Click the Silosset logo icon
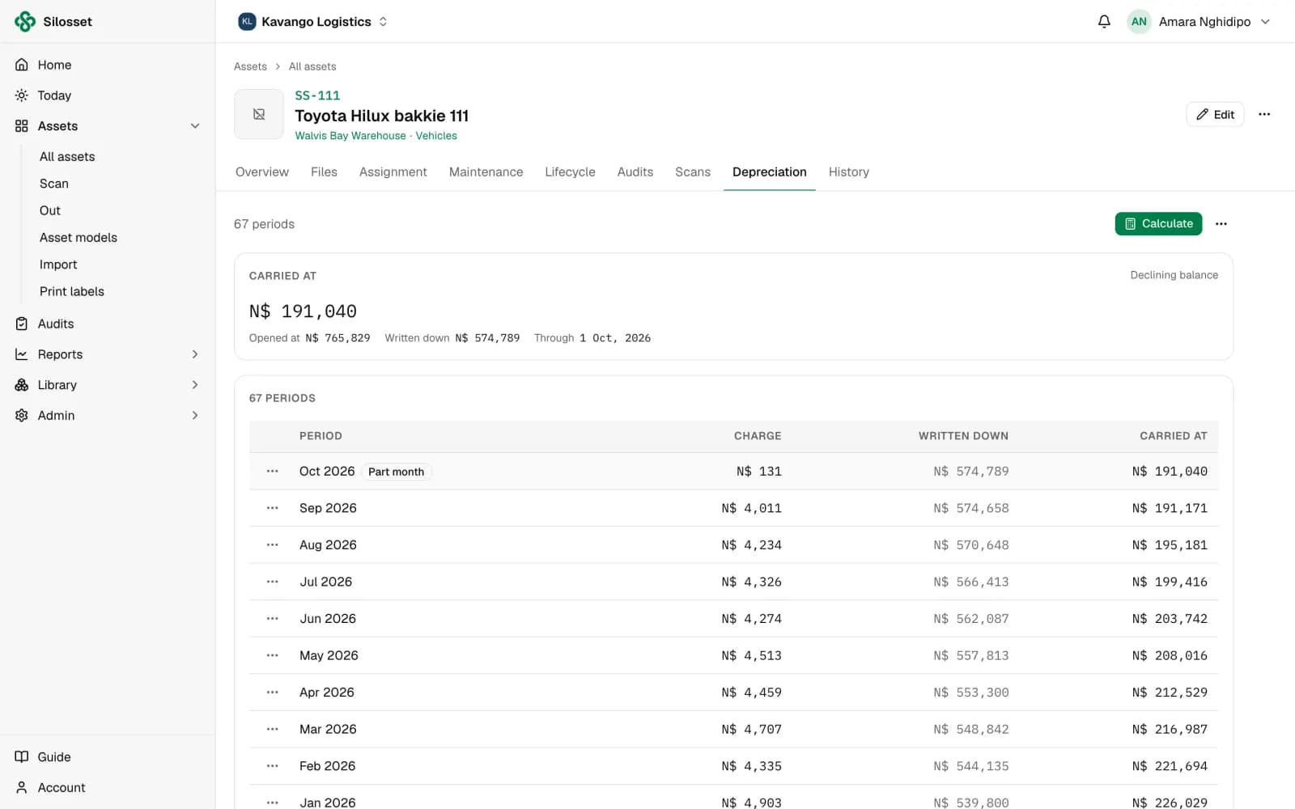1295x809 pixels. tap(25, 22)
